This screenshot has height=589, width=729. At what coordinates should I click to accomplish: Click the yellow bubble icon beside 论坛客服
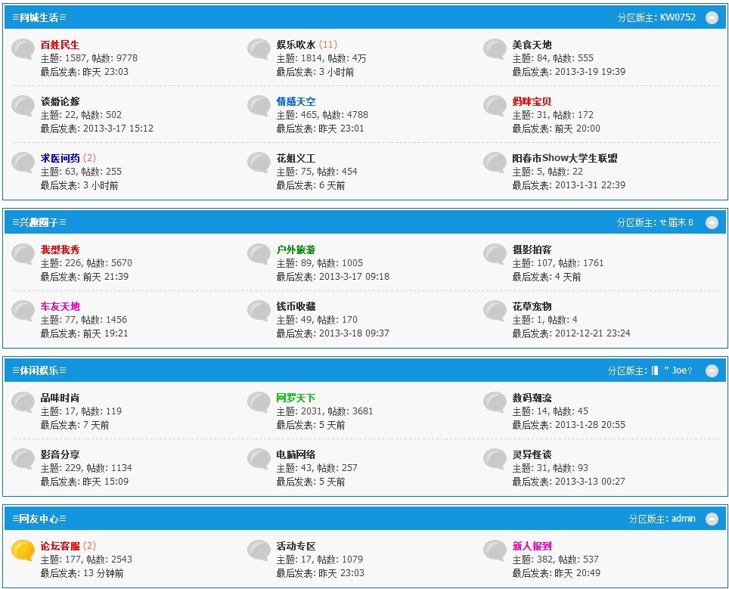tap(23, 550)
